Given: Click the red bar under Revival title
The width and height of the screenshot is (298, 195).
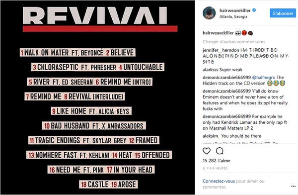Looking at the screenshot, I should pyautogui.click(x=100, y=29).
